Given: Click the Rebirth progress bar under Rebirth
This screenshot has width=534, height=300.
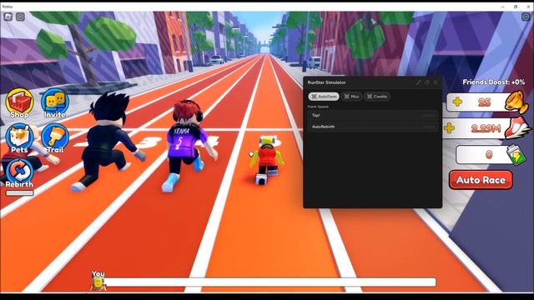Looking at the screenshot, I should pos(19,192).
